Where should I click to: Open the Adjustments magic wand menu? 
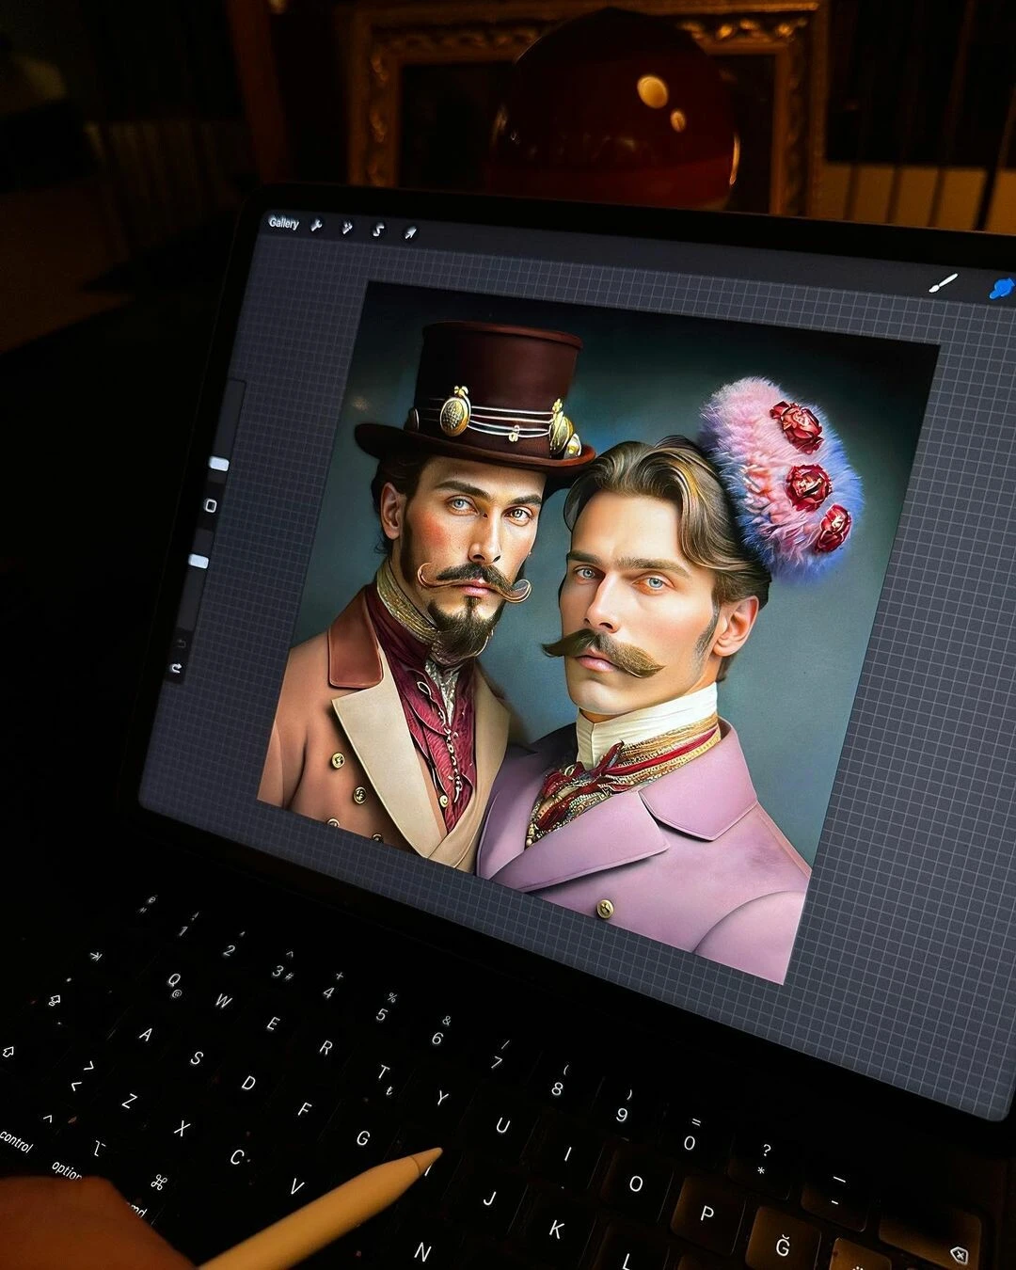(347, 228)
